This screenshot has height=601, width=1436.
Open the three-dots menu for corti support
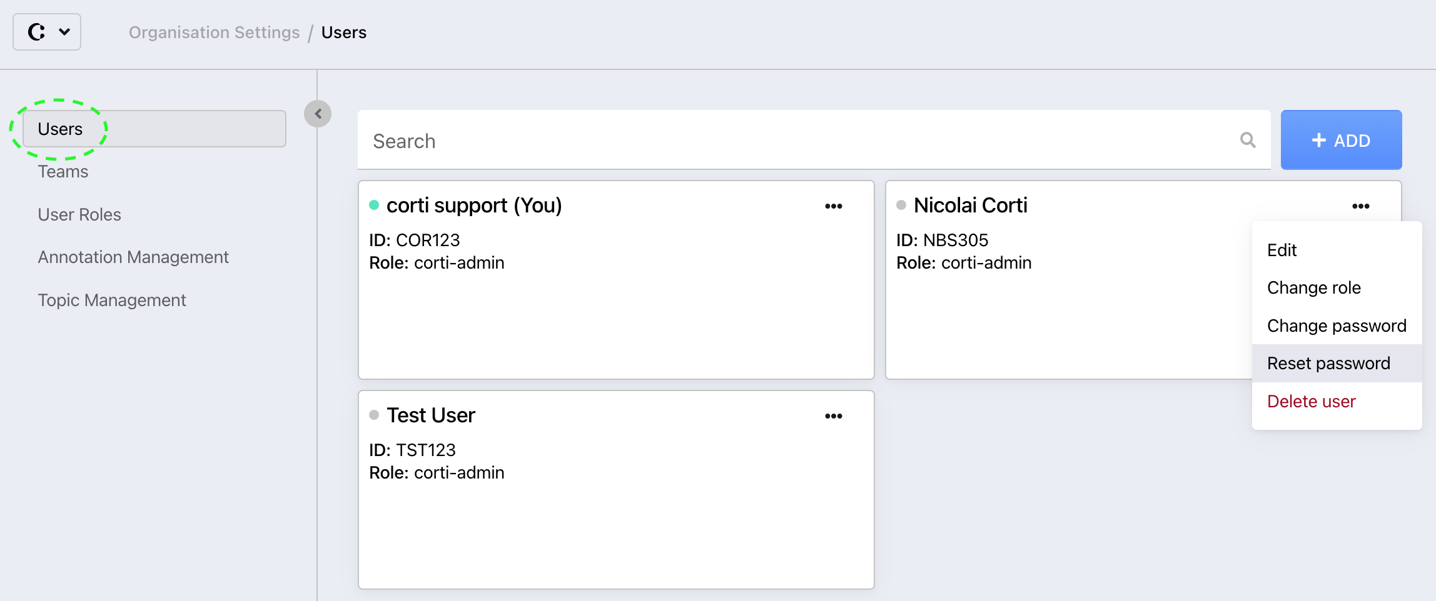pos(833,206)
